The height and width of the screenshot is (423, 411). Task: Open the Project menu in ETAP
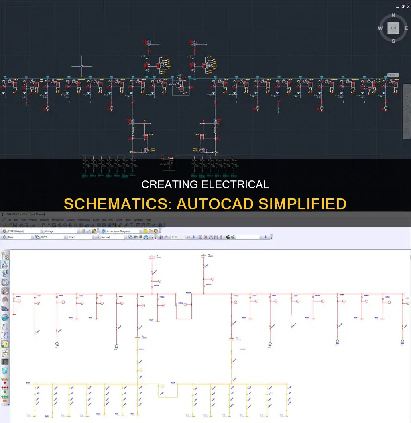[33, 220]
